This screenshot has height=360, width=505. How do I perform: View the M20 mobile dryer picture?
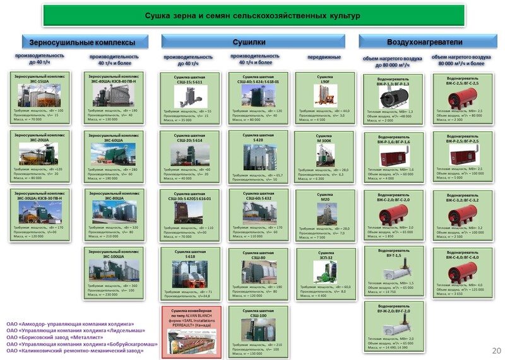point(327,214)
